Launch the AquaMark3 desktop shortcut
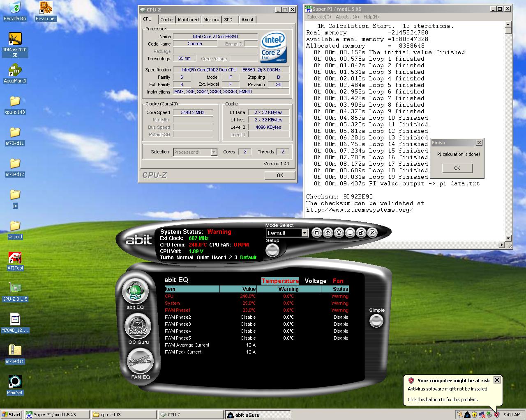Screen dimensions: 526x420 [x=15, y=74]
